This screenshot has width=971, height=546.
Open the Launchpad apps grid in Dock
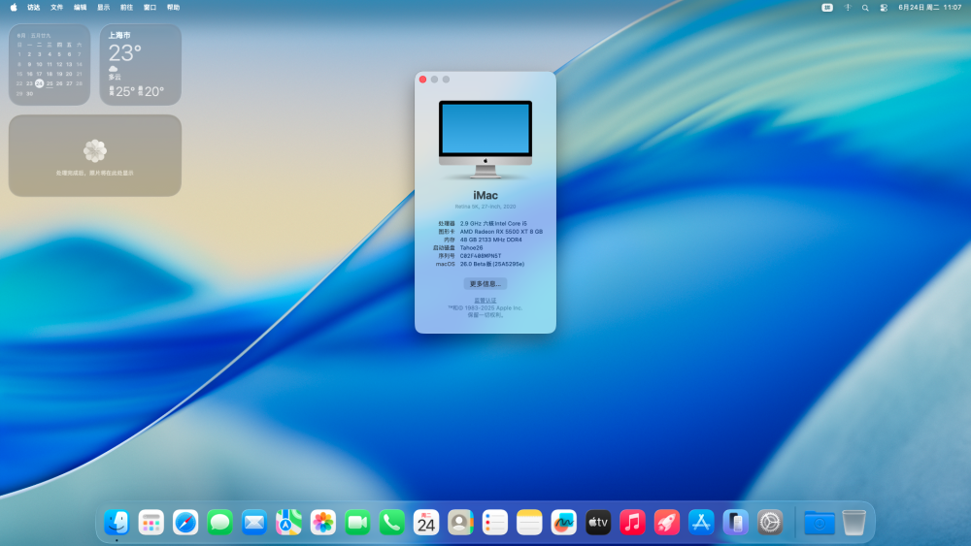click(x=151, y=523)
